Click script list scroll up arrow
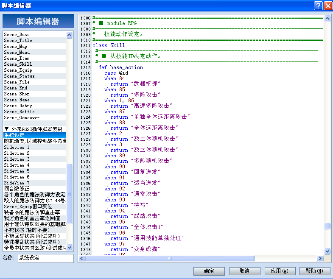Screen dimensions: 333x279 (69, 35)
